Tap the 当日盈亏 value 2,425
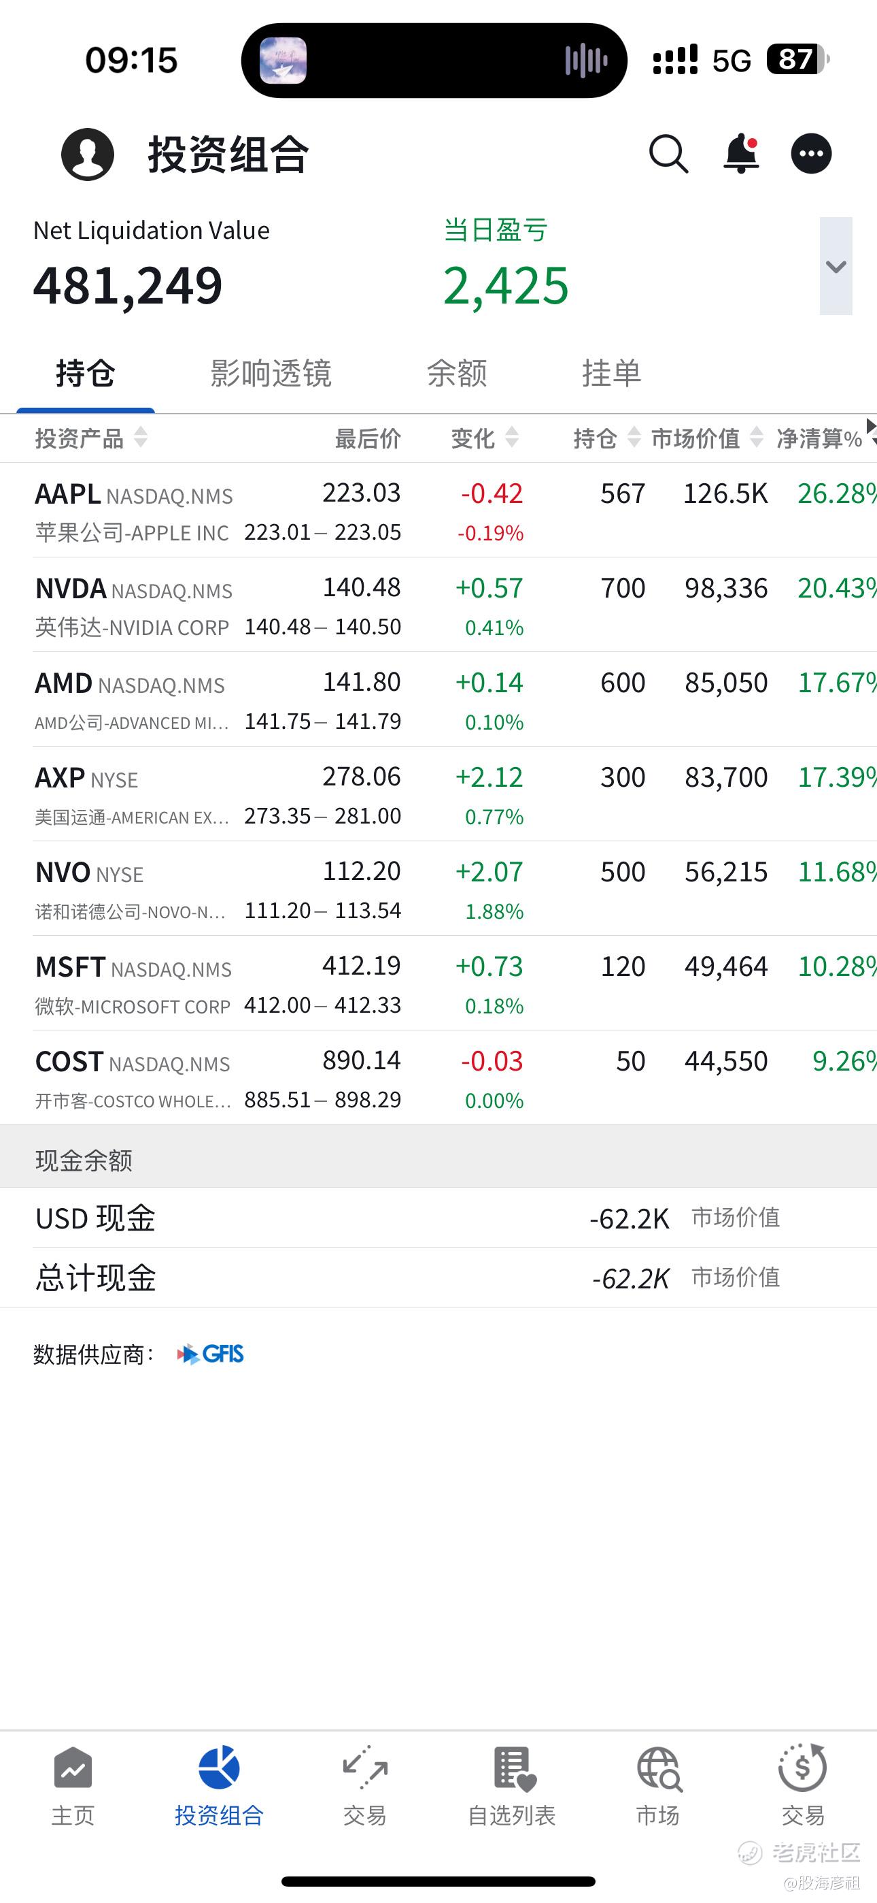The image size is (877, 1903). 506,286
